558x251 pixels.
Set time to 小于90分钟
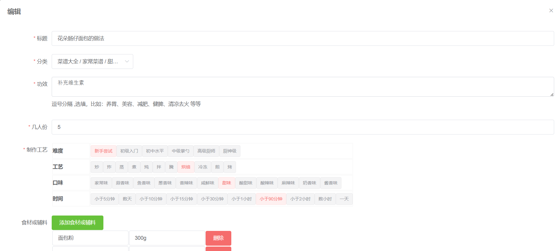[271, 199]
